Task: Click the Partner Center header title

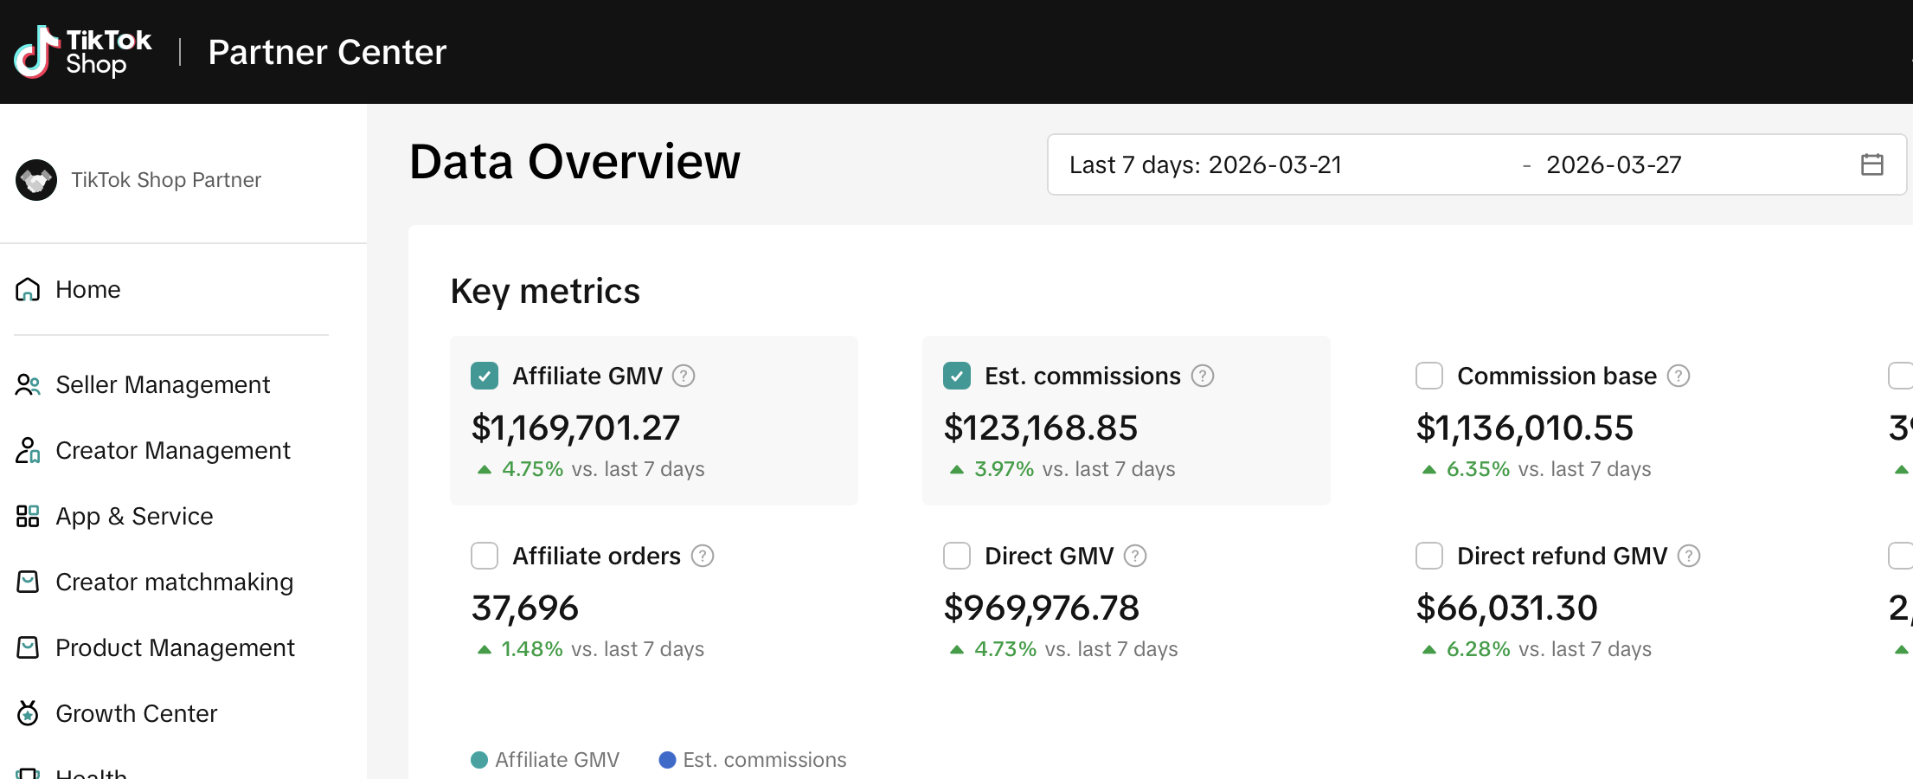Action: tap(327, 53)
